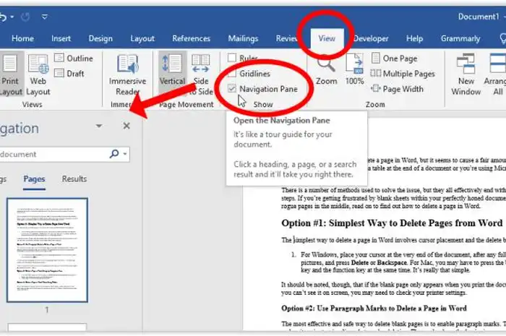Expand navigation pane options dropdown arrow

(x=99, y=126)
